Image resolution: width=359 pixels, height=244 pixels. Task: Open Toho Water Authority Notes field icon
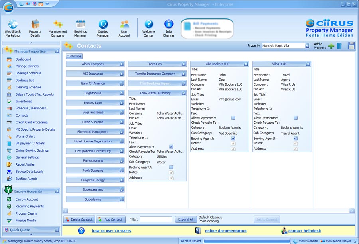click(x=171, y=172)
